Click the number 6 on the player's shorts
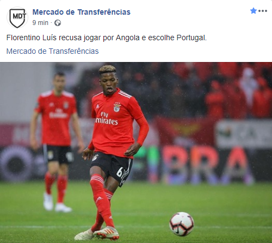The width and height of the screenshot is (272, 243). pyautogui.click(x=120, y=172)
